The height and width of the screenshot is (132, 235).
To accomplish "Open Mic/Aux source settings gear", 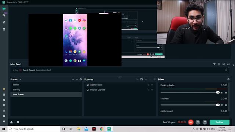I will pos(226,105).
